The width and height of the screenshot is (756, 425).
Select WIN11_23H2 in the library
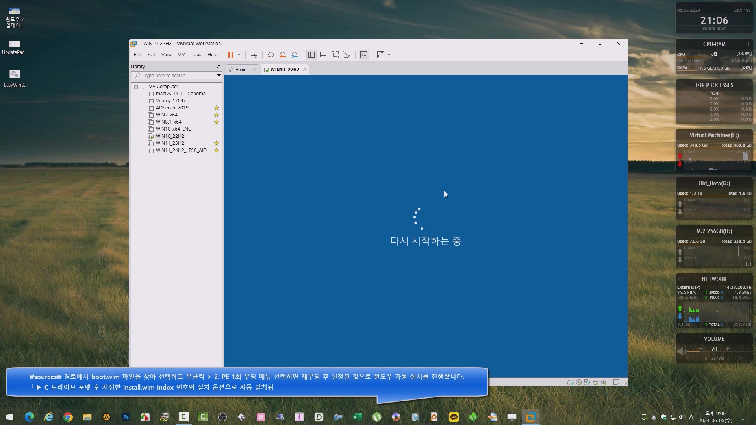(170, 143)
